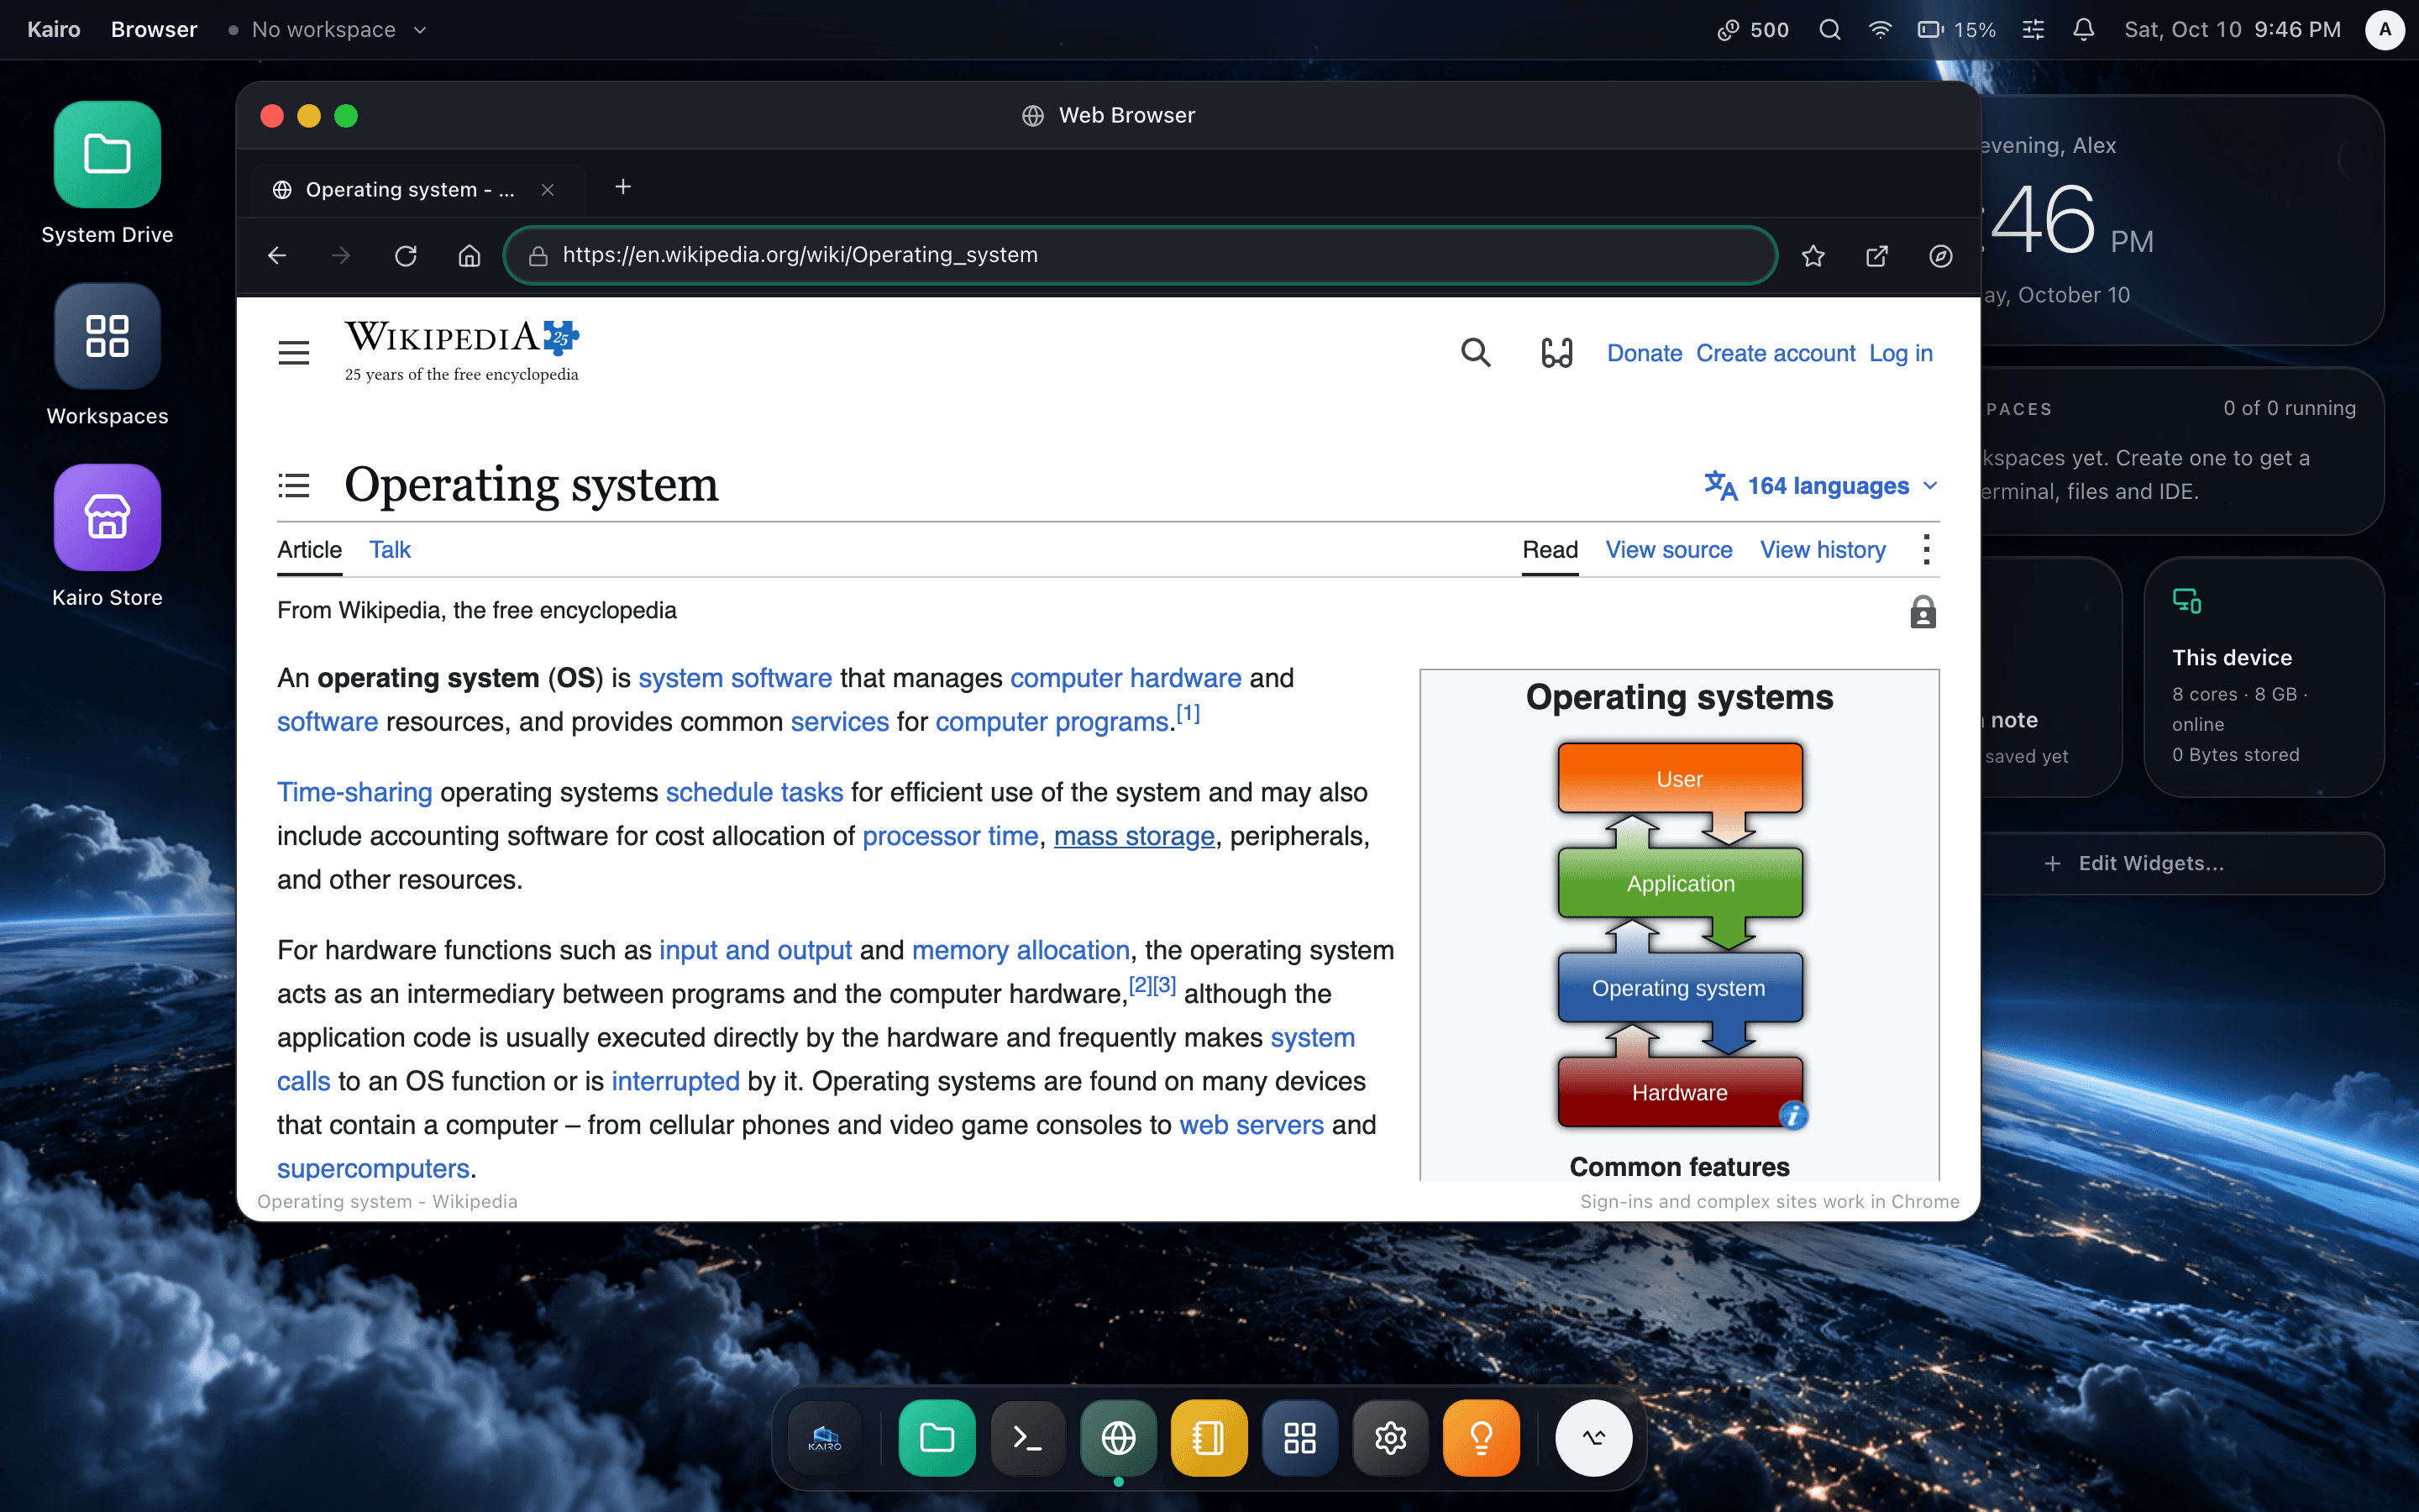The height and width of the screenshot is (1512, 2419).
Task: Open a new tab with the plus icon
Action: [x=622, y=187]
